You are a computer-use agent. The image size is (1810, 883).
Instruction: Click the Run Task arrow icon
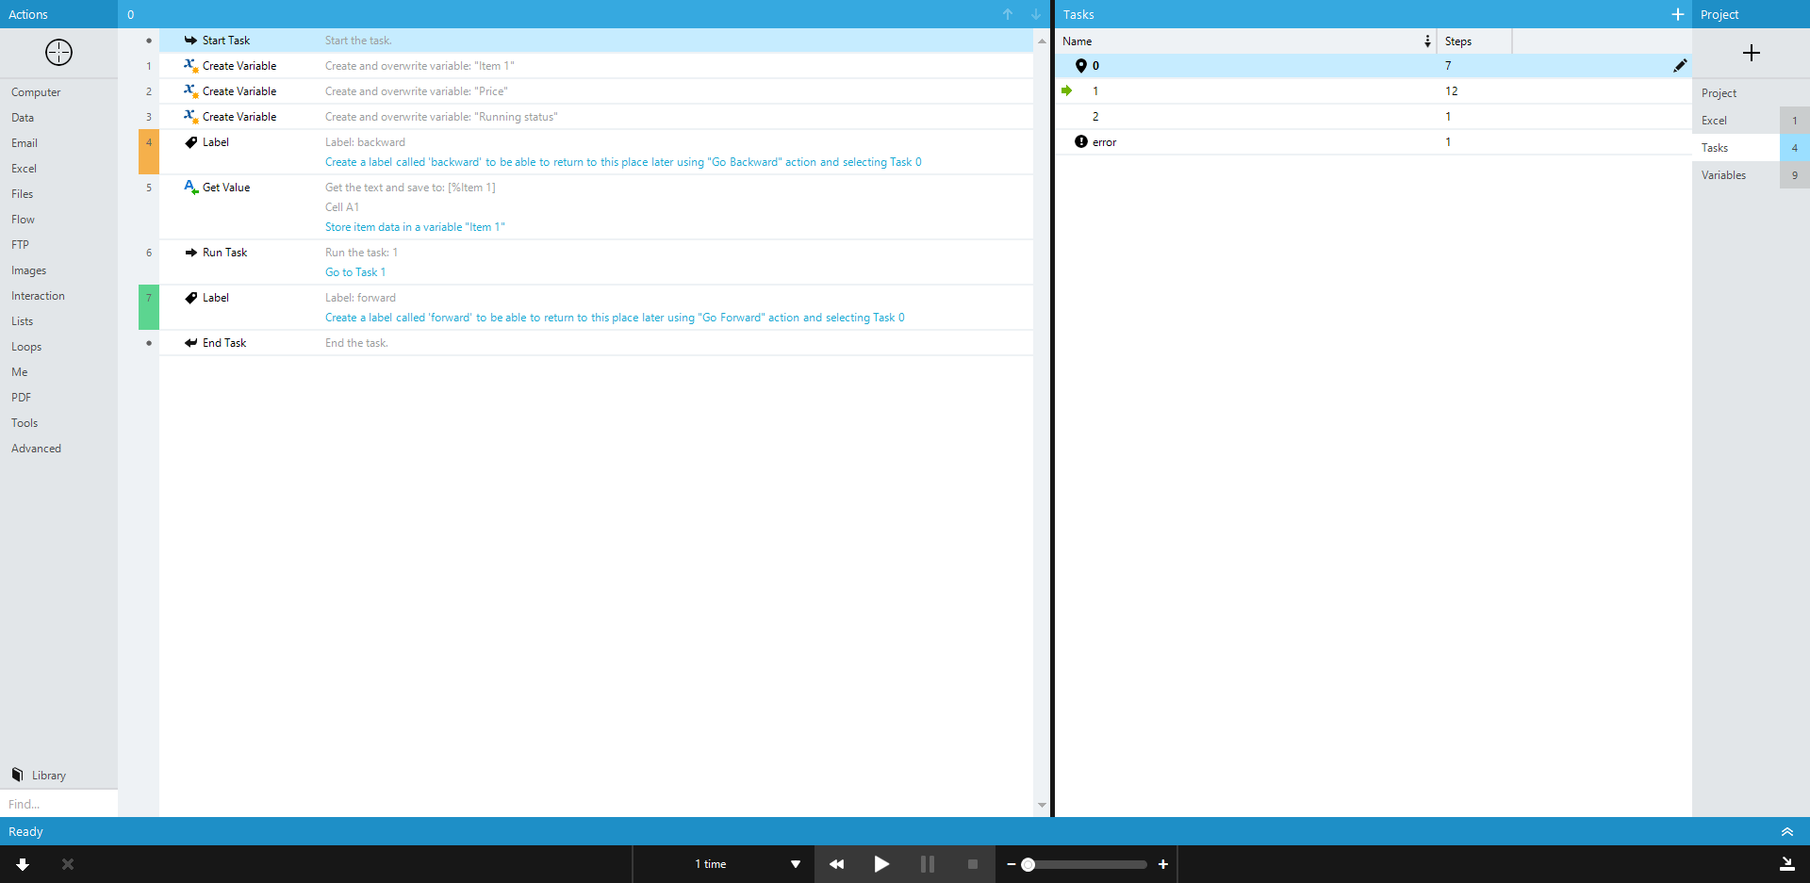[191, 253]
